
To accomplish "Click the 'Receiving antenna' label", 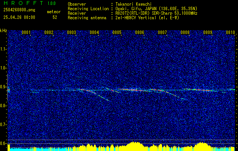I will 87,18.
